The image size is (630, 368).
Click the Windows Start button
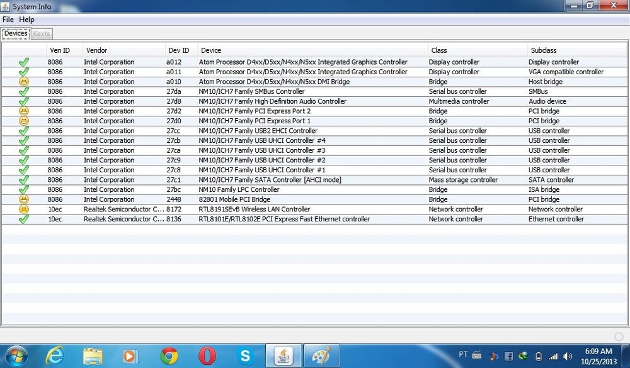[16, 355]
